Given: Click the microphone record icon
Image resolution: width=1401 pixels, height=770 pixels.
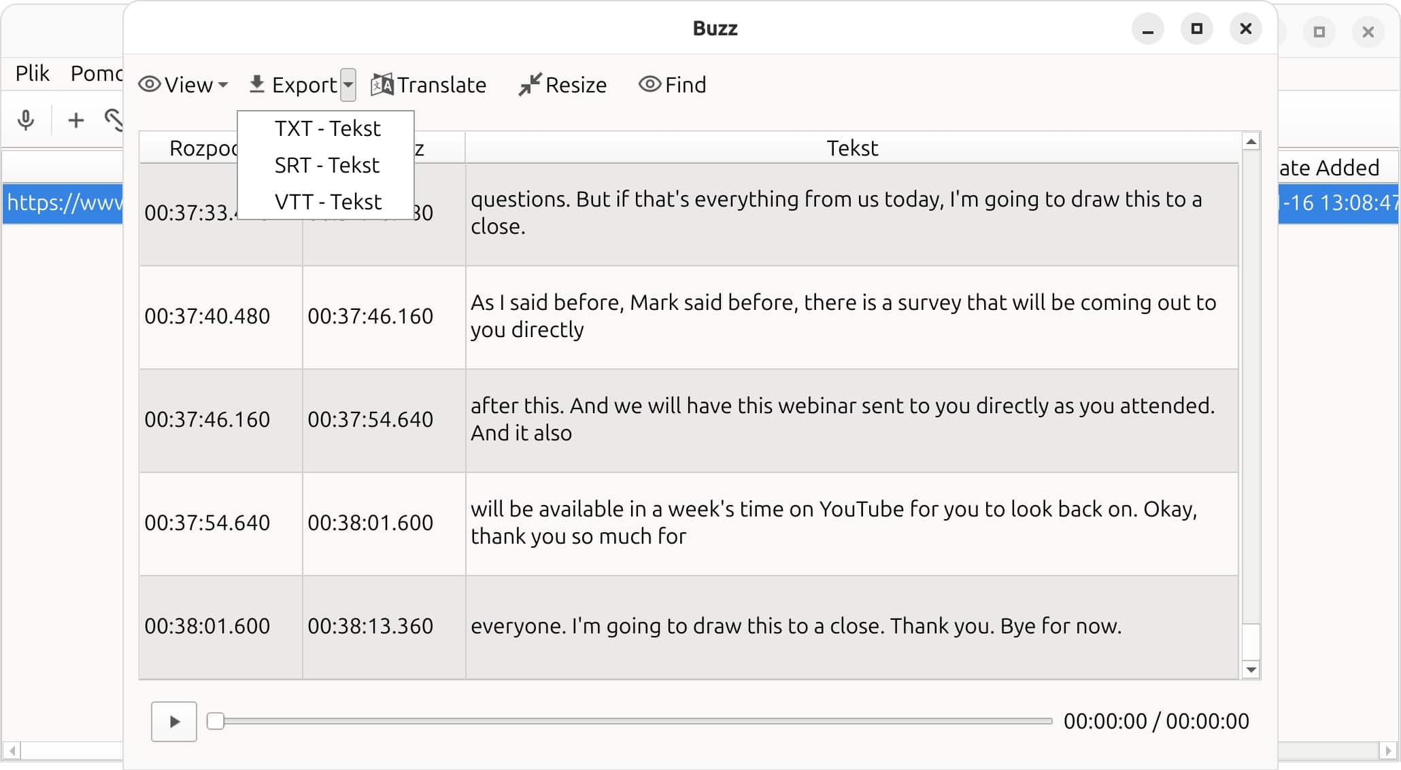Looking at the screenshot, I should pyautogui.click(x=26, y=120).
